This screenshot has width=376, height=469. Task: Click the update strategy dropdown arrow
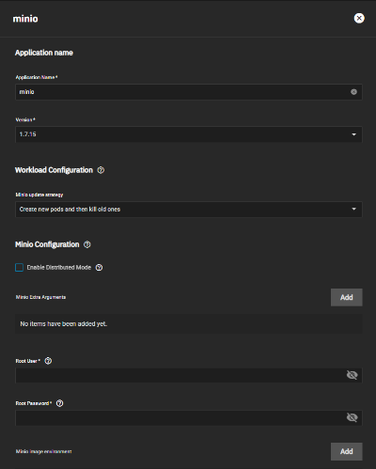(353, 209)
